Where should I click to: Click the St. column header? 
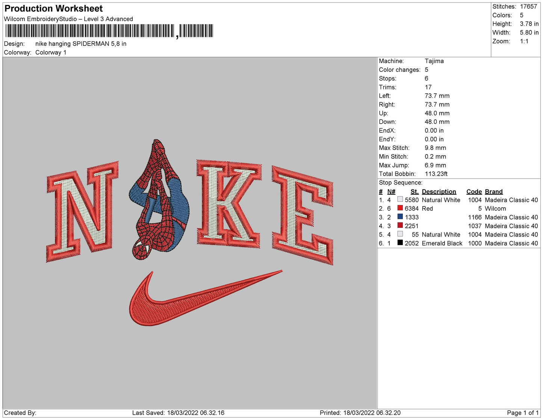pyautogui.click(x=414, y=191)
